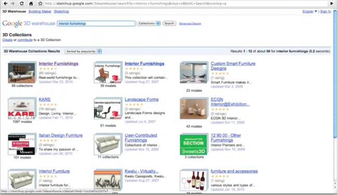The width and height of the screenshot is (338, 195).
Task: Open the User-Contributed Furnishings sofa thumbnail
Action: 108,144
